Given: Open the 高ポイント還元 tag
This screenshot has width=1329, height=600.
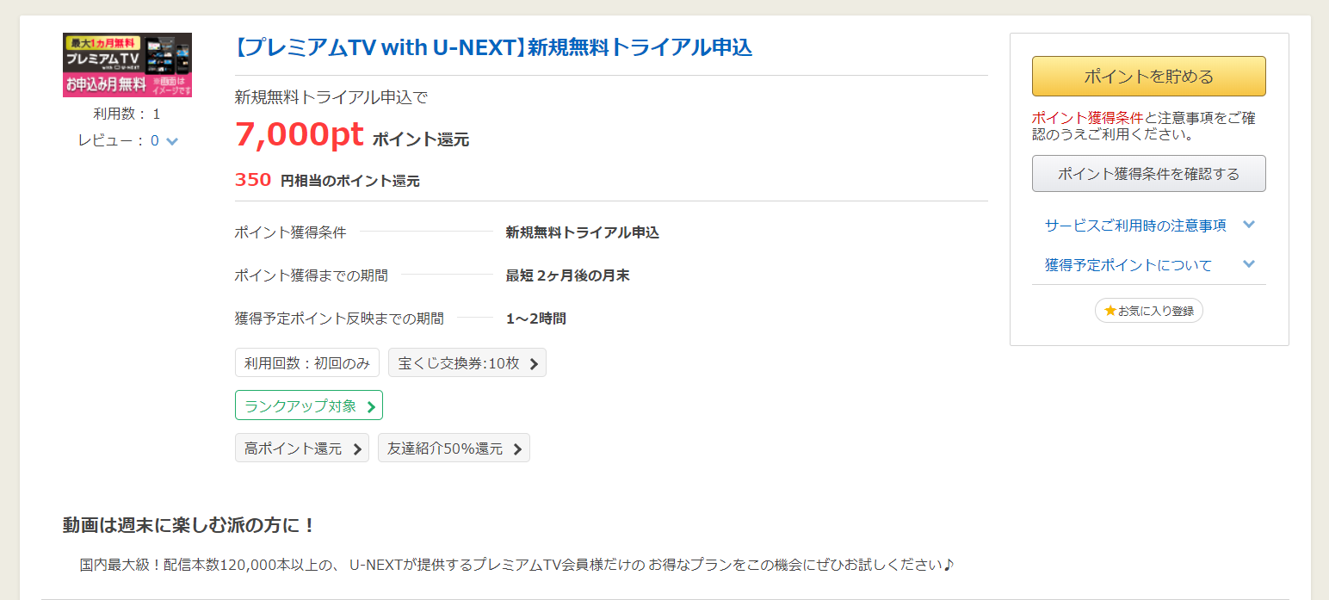Looking at the screenshot, I should (x=302, y=448).
